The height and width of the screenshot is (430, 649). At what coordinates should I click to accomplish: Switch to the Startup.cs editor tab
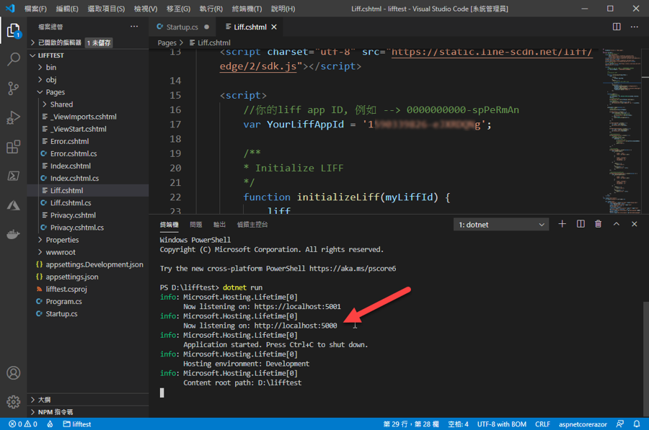182,27
